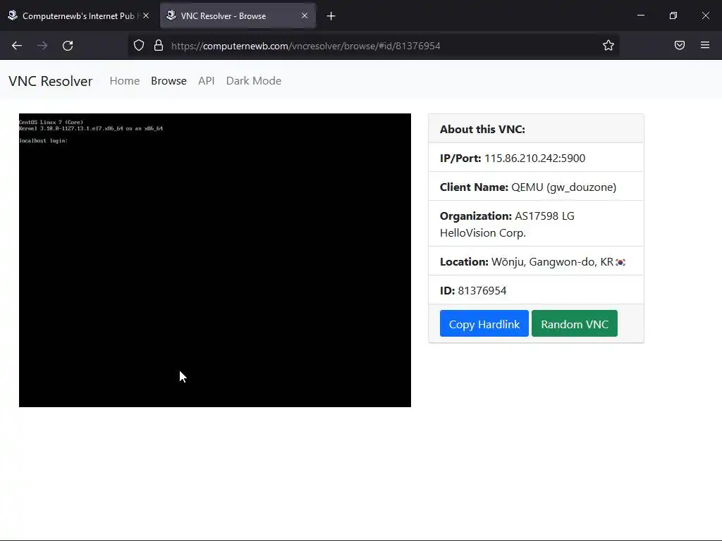Click the Client Name QEMU (gw_douzone) text
722x541 pixels.
pyautogui.click(x=527, y=187)
